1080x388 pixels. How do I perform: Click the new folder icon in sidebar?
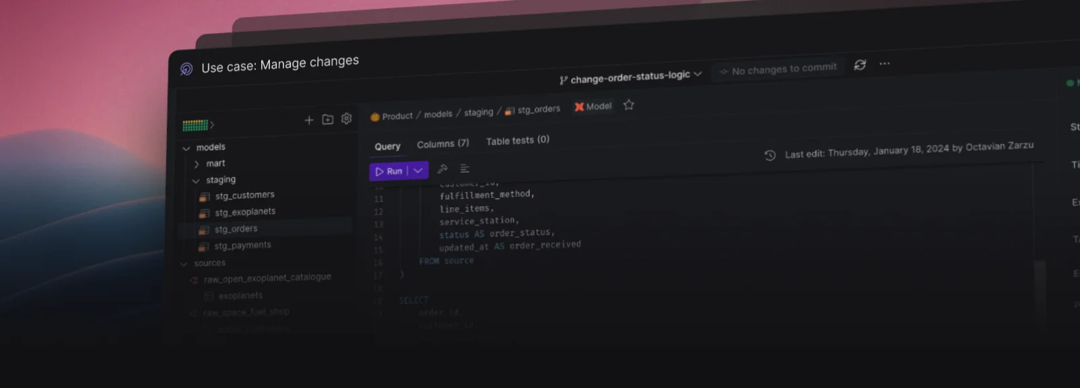328,119
